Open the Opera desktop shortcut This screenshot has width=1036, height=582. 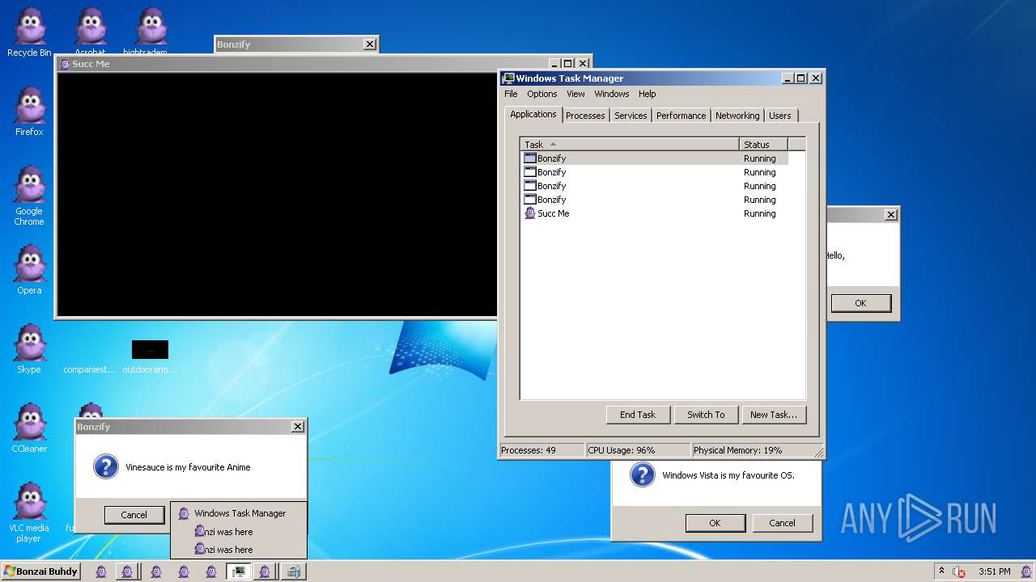[x=29, y=271]
